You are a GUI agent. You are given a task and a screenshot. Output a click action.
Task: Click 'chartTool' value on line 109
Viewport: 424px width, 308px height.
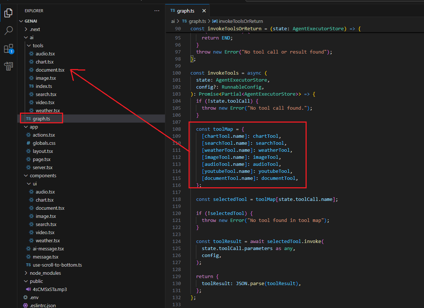point(266,136)
